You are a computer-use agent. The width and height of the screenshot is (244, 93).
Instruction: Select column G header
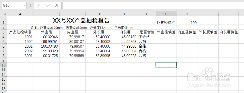point(166,14)
